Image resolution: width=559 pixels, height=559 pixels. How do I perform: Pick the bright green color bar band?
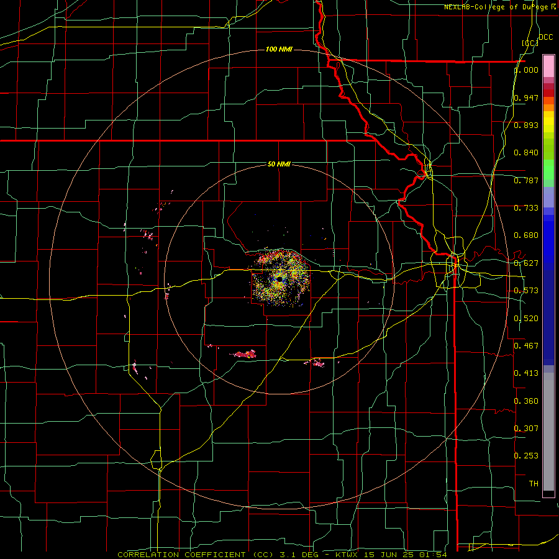[548, 170]
